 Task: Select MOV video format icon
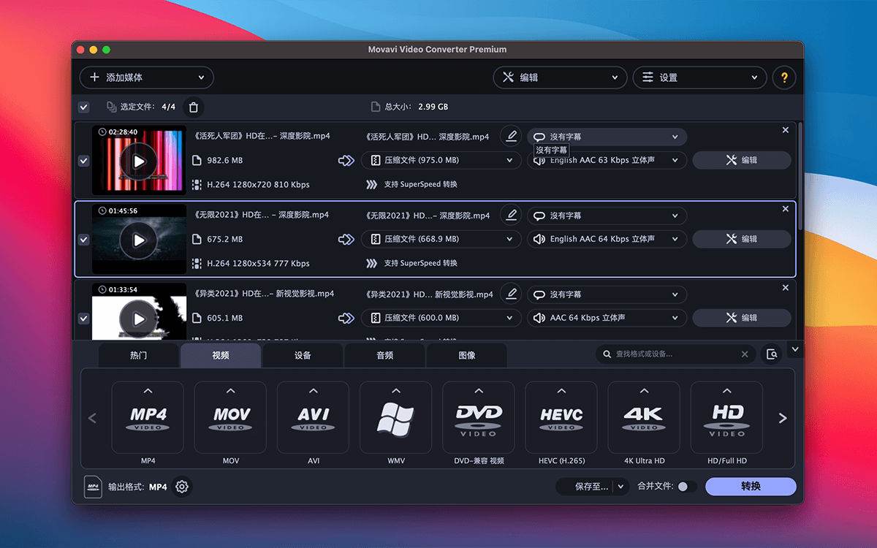230,417
